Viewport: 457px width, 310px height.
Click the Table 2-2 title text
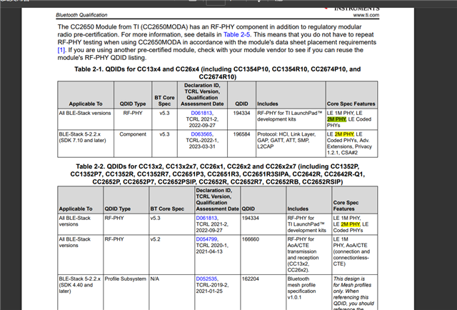(x=217, y=174)
